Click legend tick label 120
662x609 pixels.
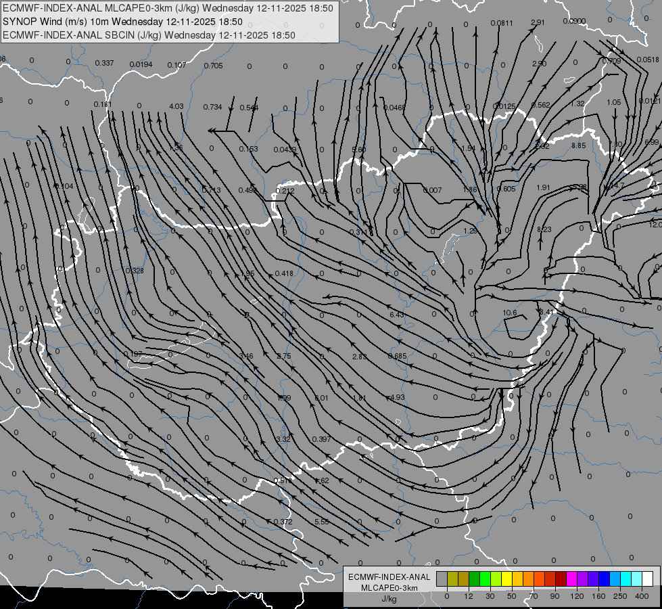point(577,596)
